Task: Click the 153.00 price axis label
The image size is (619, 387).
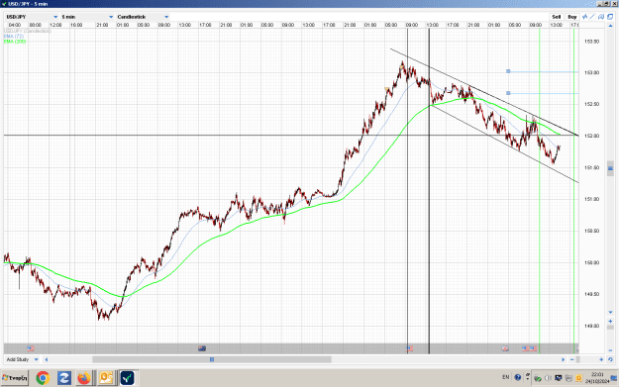Action: 591,72
